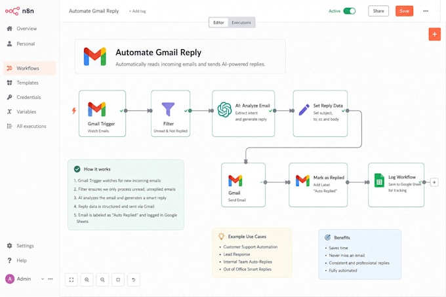The image size is (446, 297).
Task: Select the Log Workflow Google Sheets icon
Action: (379, 180)
